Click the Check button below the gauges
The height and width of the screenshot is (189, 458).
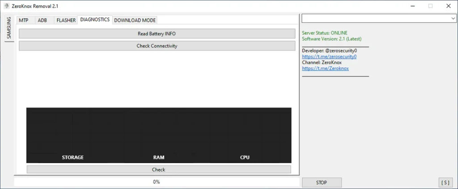(x=158, y=170)
